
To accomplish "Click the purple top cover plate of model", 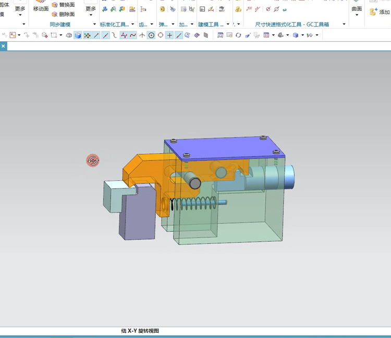I will click(x=224, y=146).
